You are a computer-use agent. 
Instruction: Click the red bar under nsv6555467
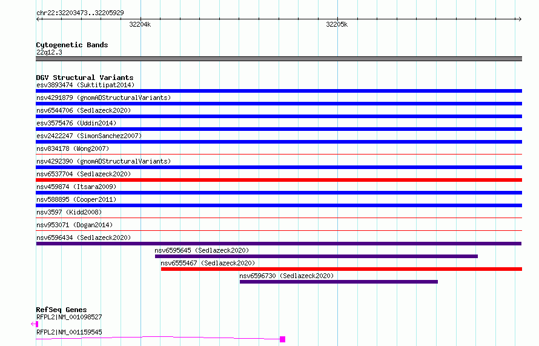pos(342,269)
